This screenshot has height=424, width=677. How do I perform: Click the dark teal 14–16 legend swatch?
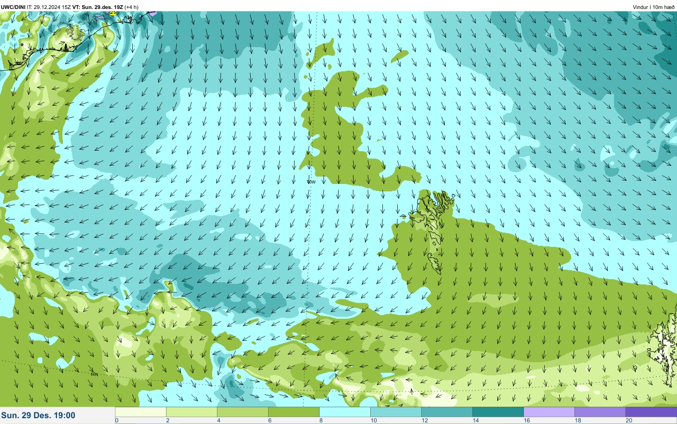(x=498, y=412)
